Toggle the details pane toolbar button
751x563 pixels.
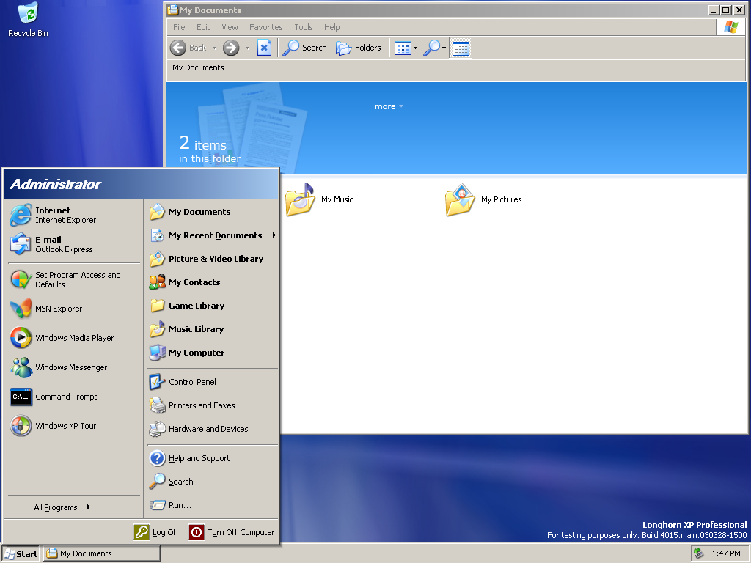coord(461,48)
